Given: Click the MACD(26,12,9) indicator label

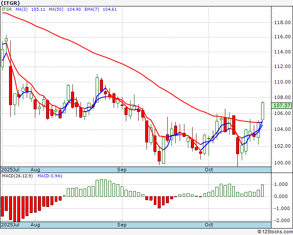Looking at the screenshot, I should [17, 176].
